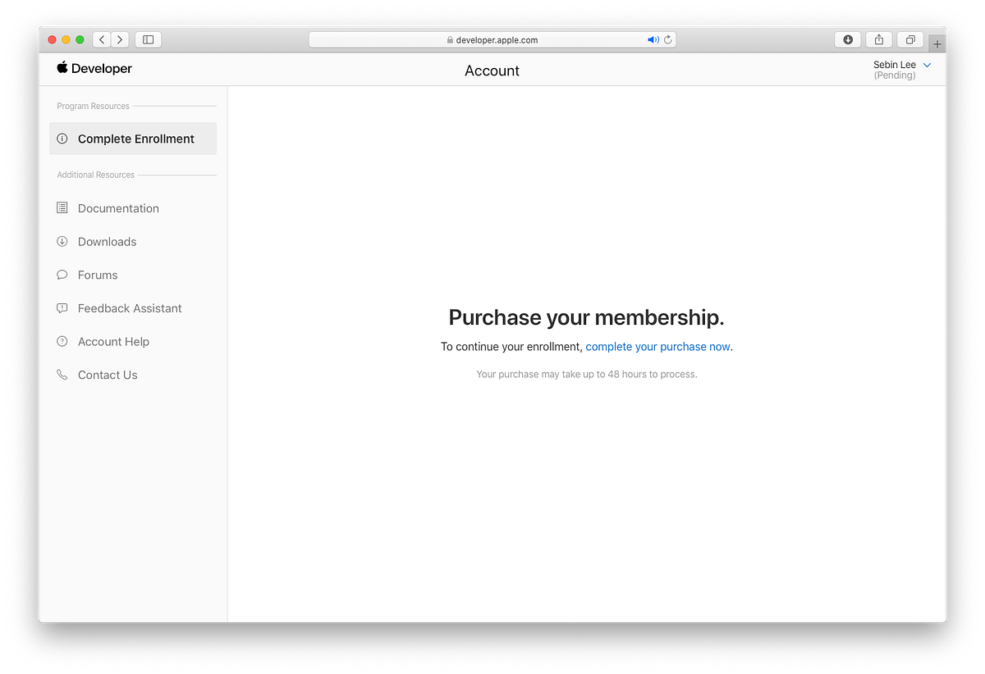This screenshot has height=674, width=985.
Task: Open a new tab with the plus button
Action: coord(937,43)
